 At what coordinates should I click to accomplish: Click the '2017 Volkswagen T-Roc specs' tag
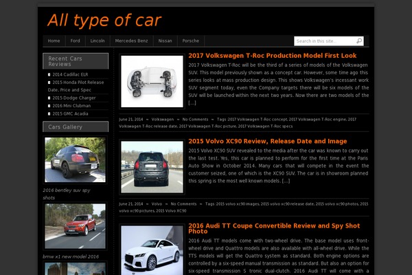click(x=265, y=126)
